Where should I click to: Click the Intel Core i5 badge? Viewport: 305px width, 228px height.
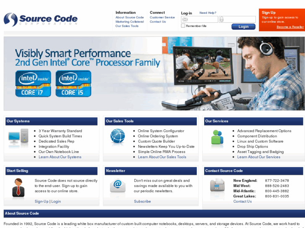[x=73, y=84]
